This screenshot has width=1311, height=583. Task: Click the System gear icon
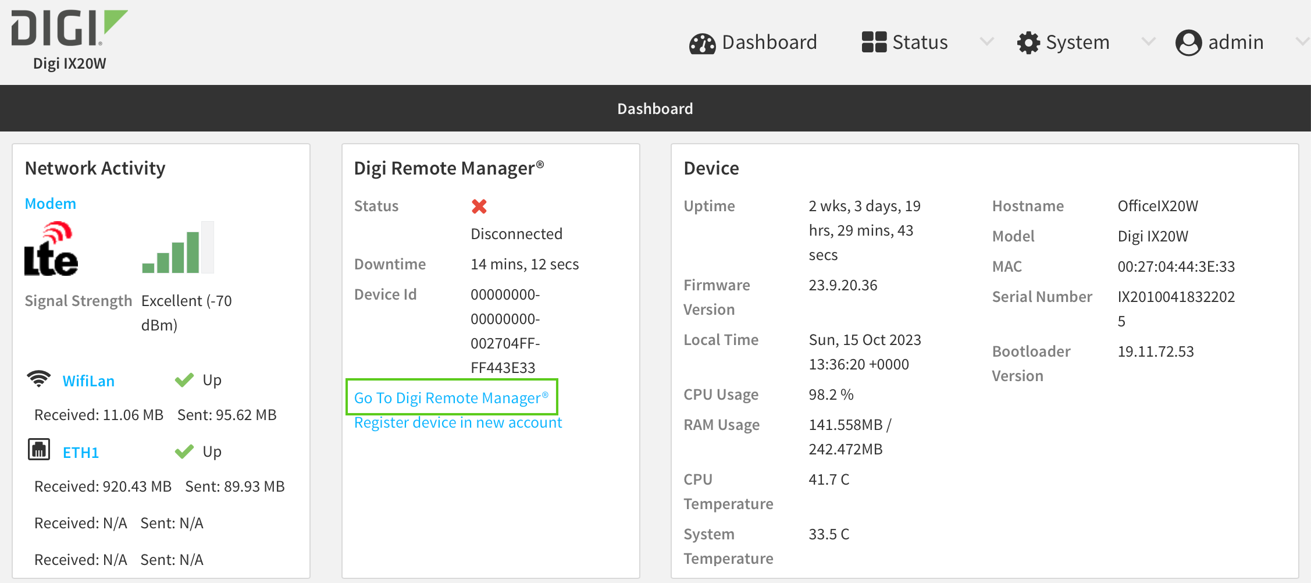point(1028,43)
